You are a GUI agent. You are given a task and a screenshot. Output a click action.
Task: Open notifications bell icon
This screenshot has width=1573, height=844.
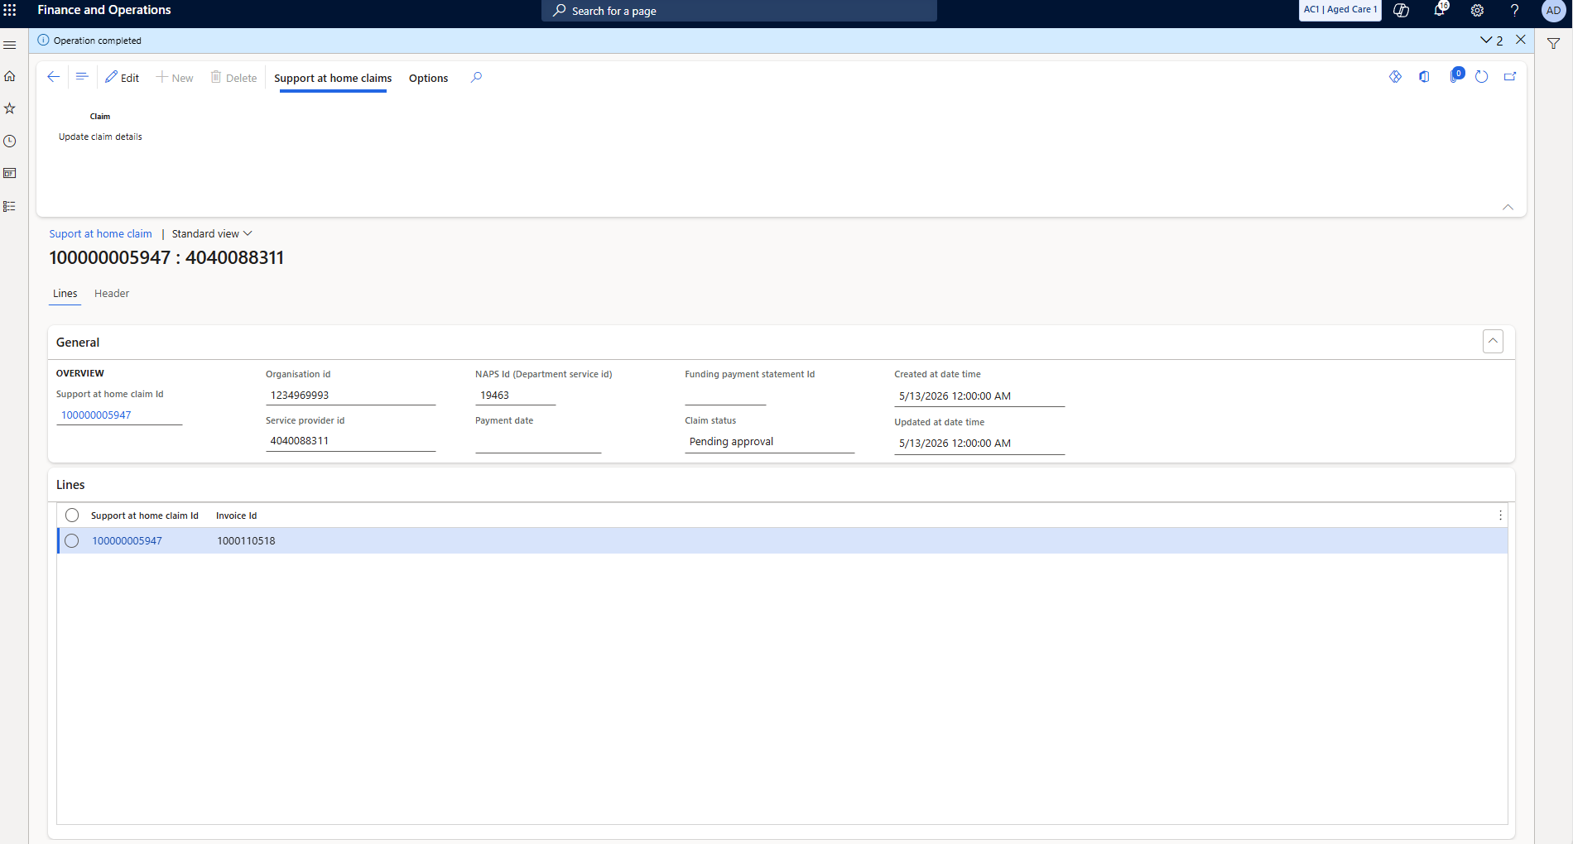coord(1441,9)
